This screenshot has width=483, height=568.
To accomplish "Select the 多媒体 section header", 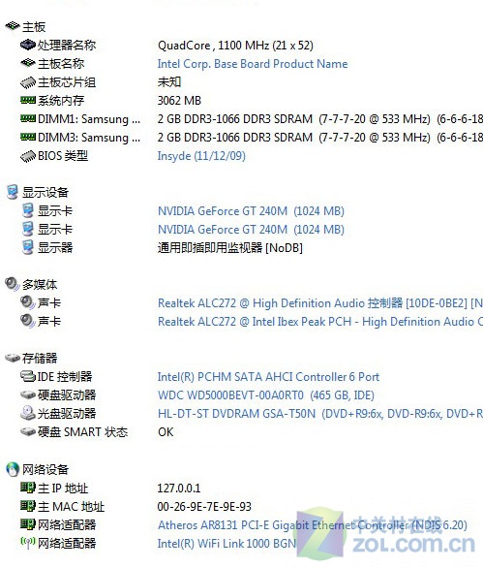I will coord(40,284).
